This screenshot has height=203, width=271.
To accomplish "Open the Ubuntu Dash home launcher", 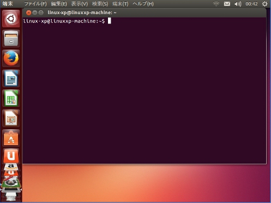I will [11, 19].
